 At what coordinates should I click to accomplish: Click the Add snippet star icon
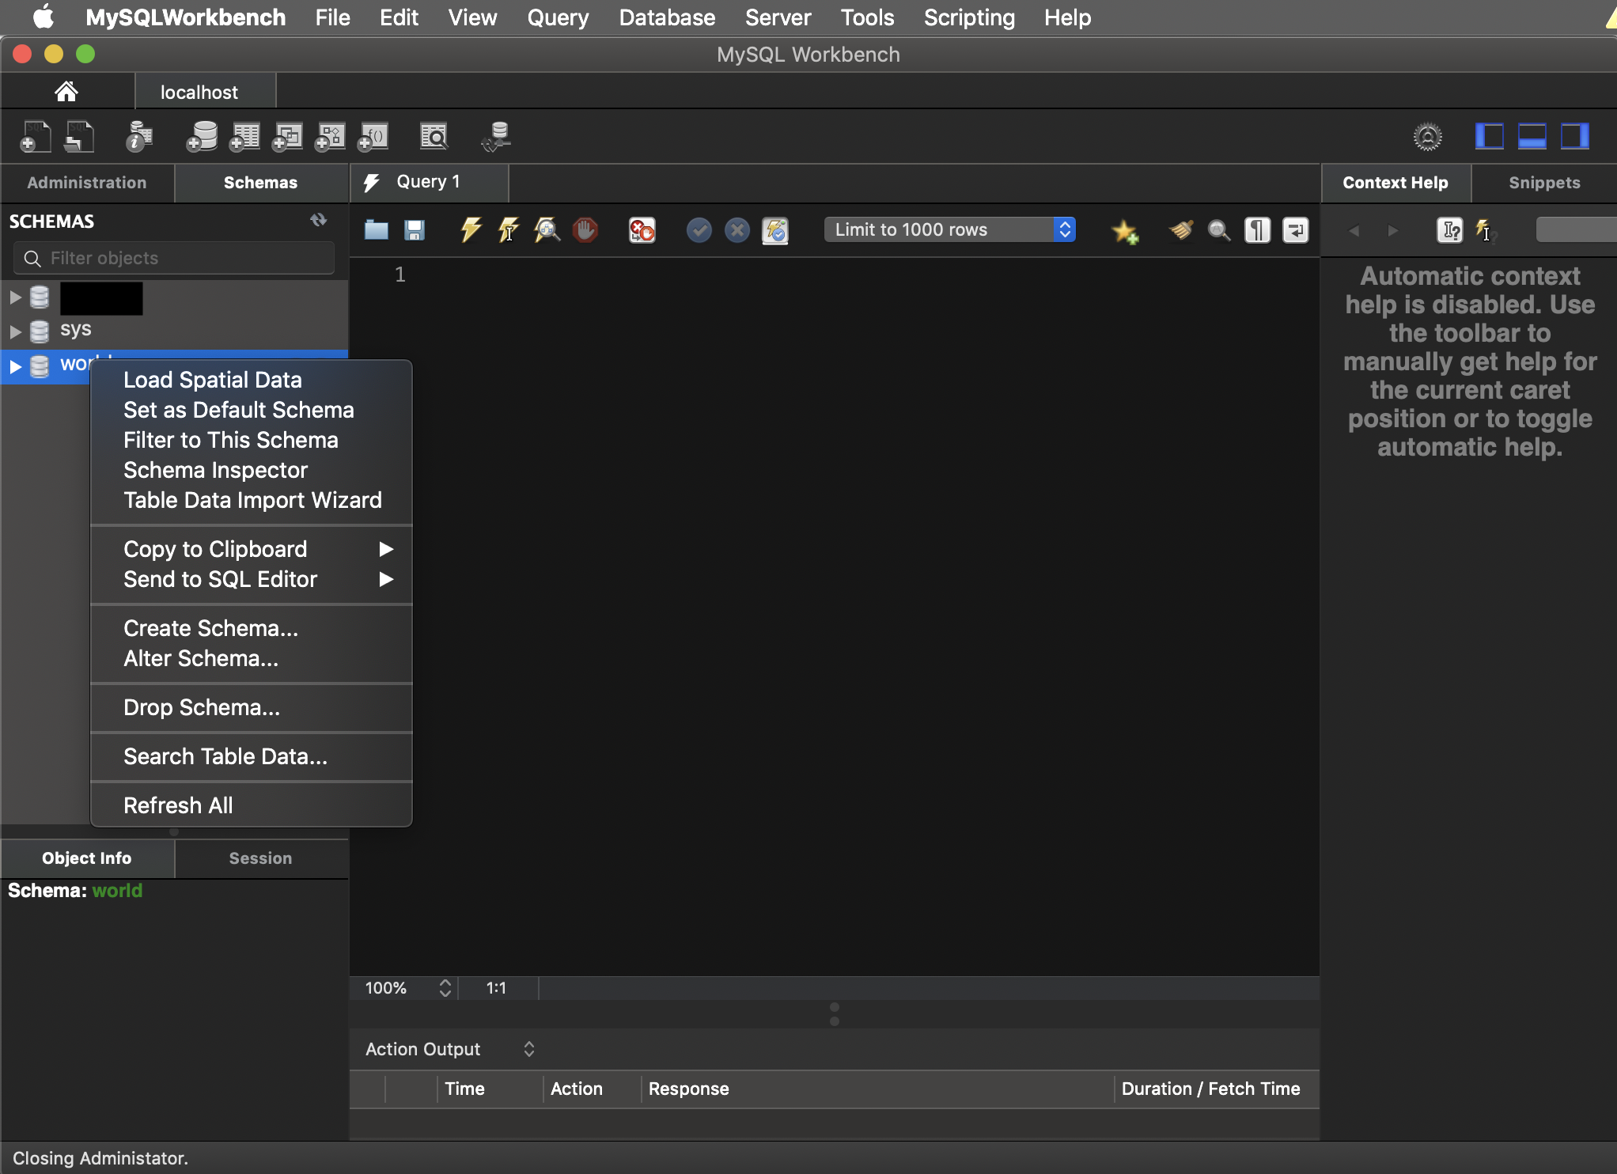click(x=1124, y=231)
